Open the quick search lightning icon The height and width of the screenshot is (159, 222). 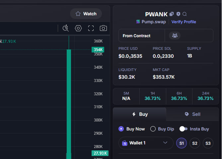point(66,28)
